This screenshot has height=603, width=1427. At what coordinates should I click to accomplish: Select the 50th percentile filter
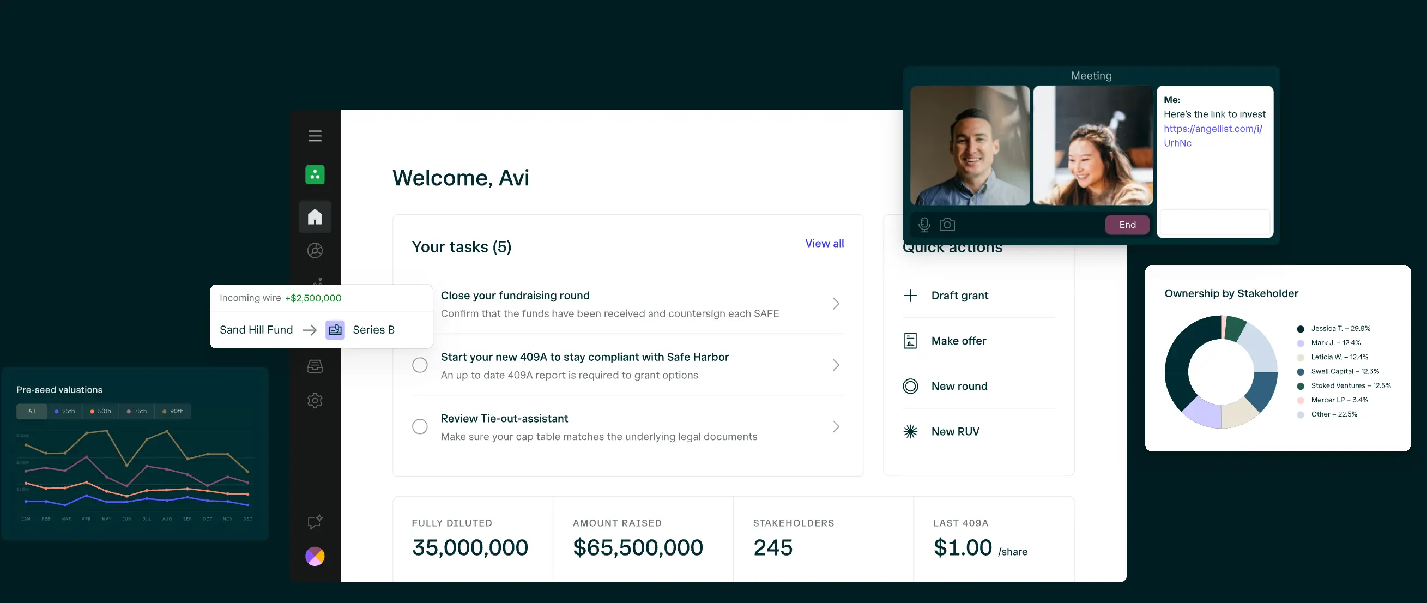tap(100, 411)
